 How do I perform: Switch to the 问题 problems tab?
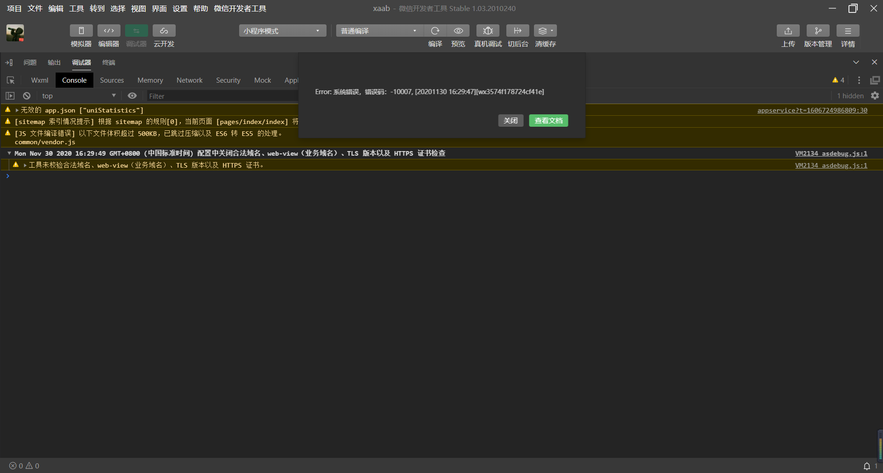(x=30, y=62)
